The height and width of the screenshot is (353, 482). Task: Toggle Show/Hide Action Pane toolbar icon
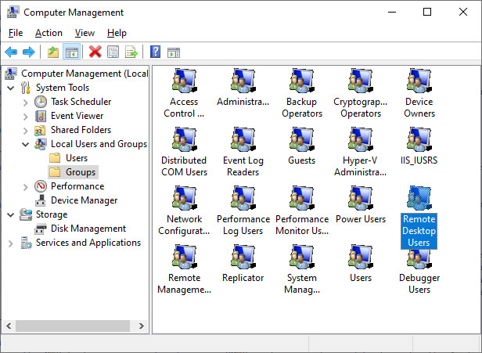coord(174,52)
